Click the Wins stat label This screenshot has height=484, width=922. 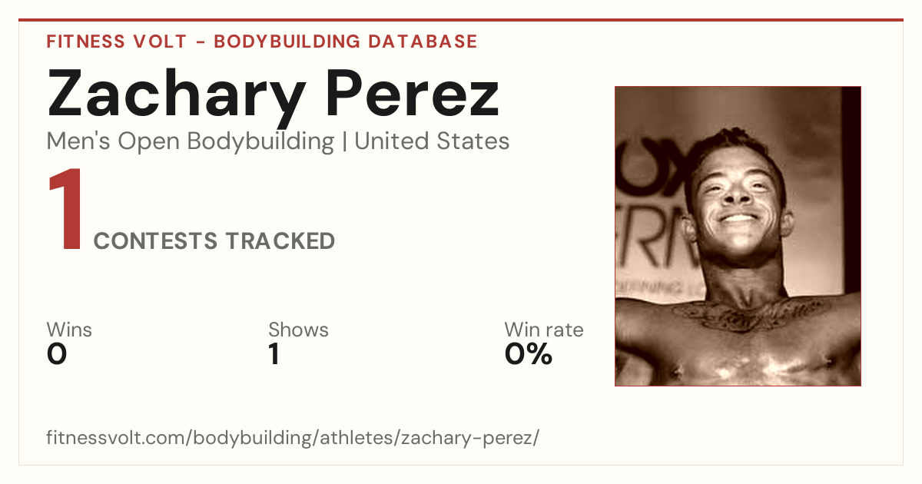(69, 330)
